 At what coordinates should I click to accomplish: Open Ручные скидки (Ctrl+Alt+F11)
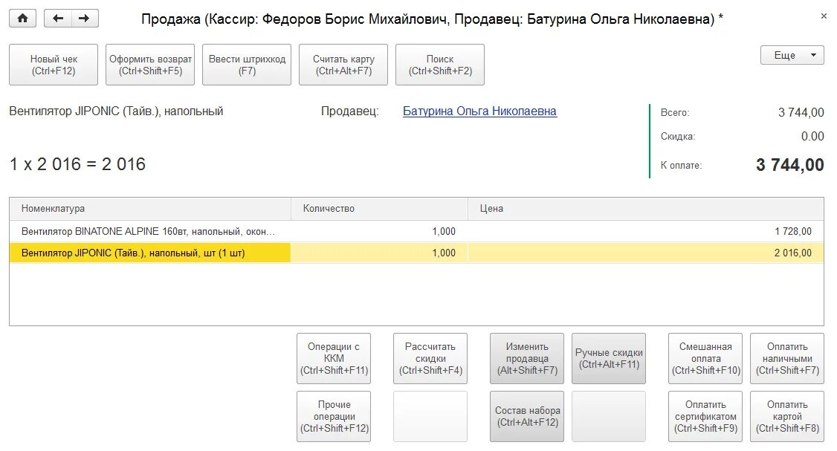point(609,359)
